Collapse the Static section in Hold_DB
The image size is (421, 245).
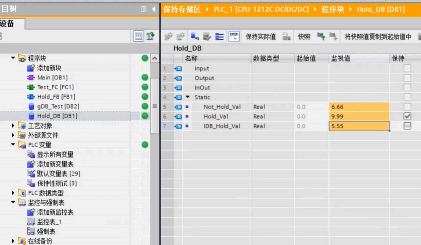[x=187, y=97]
